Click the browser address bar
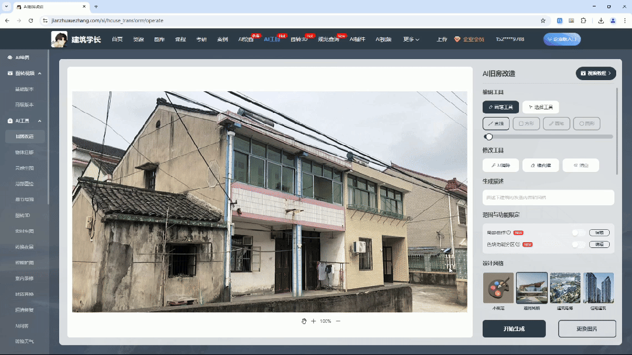632x355 pixels. point(294,20)
